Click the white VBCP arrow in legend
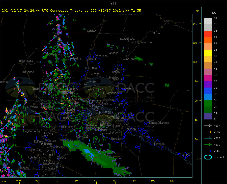Screen dimensions: 227x184 pyautogui.click(x=208, y=126)
